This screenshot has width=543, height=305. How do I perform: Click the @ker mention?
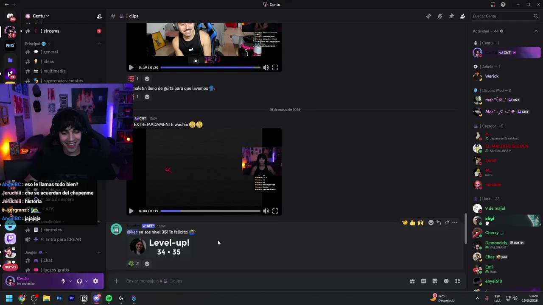(132, 232)
